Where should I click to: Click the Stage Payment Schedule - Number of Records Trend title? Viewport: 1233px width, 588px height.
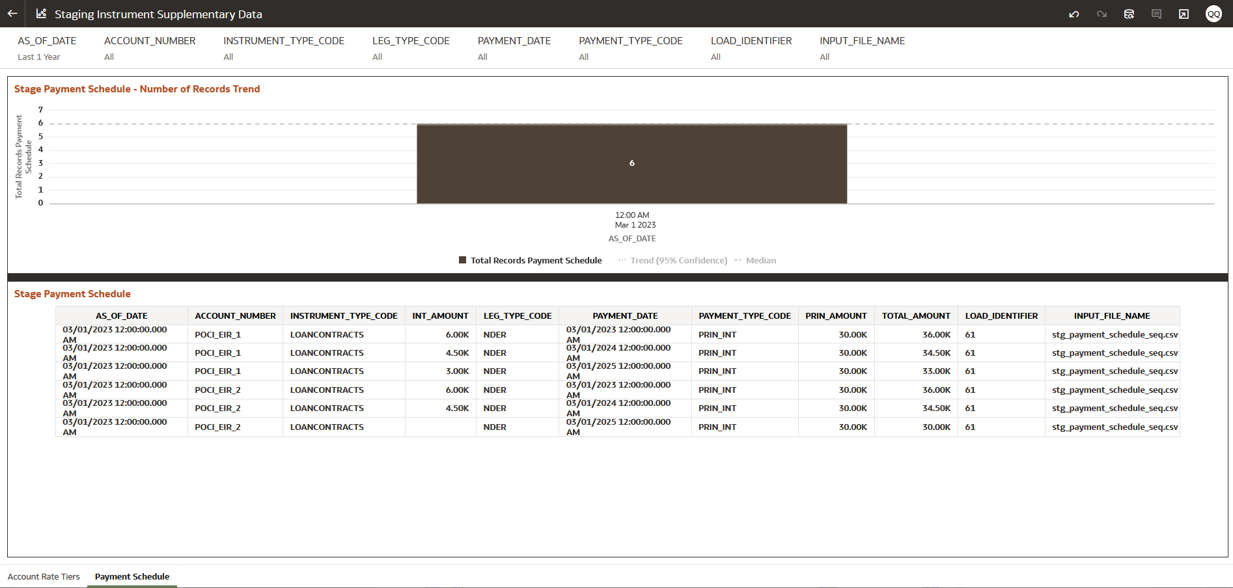[137, 88]
